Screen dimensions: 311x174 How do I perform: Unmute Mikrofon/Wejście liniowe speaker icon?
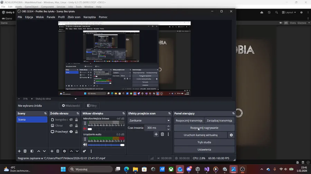click(x=85, y=129)
